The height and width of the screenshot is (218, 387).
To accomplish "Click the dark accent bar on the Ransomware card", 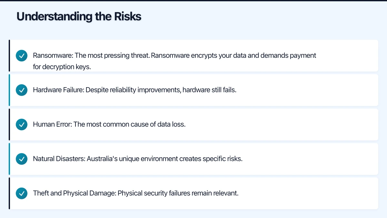I will point(9,56).
